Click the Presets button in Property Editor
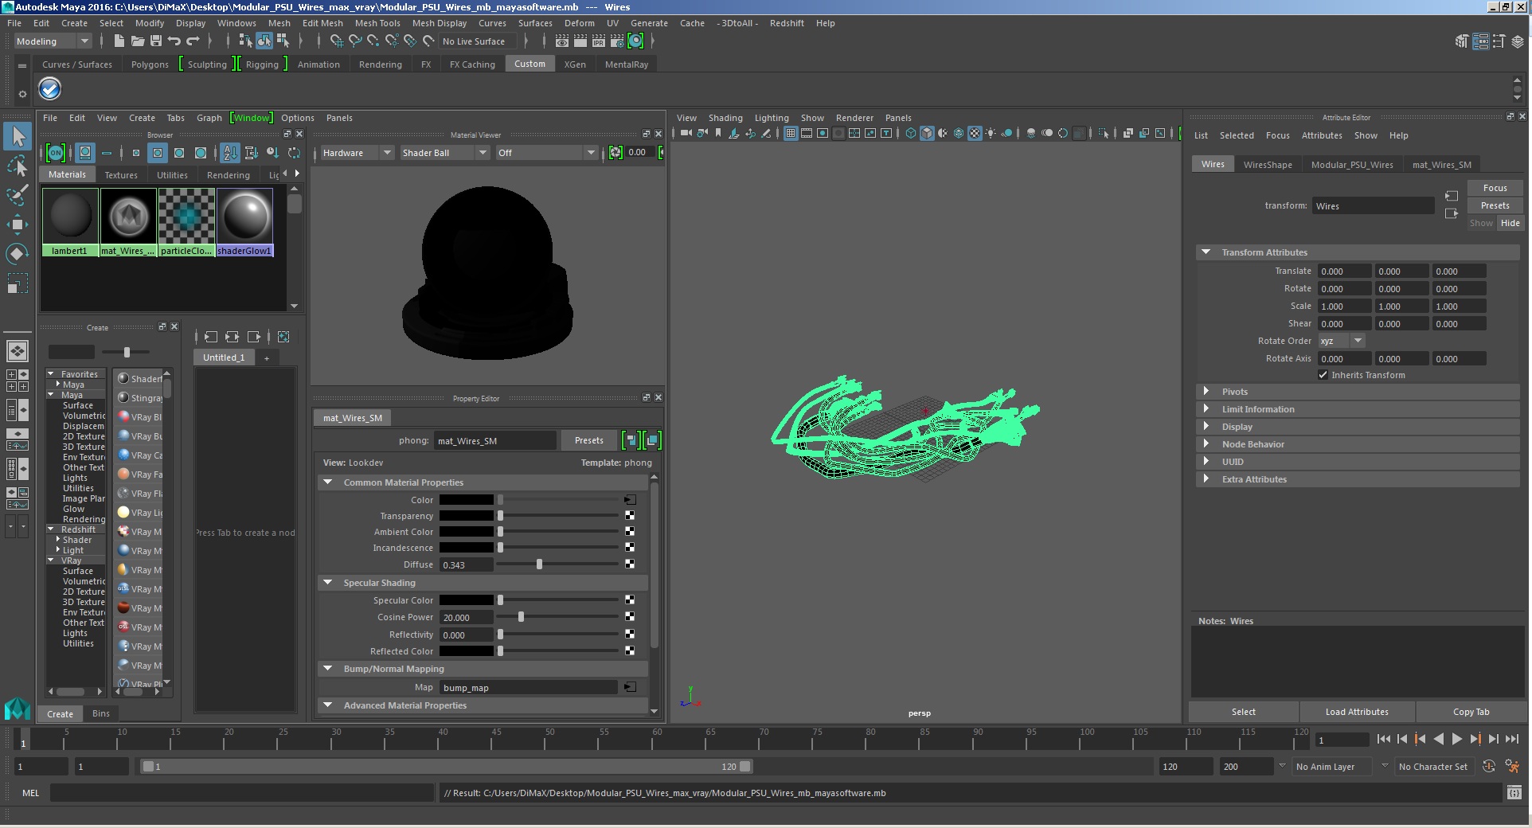1532x828 pixels. click(588, 440)
